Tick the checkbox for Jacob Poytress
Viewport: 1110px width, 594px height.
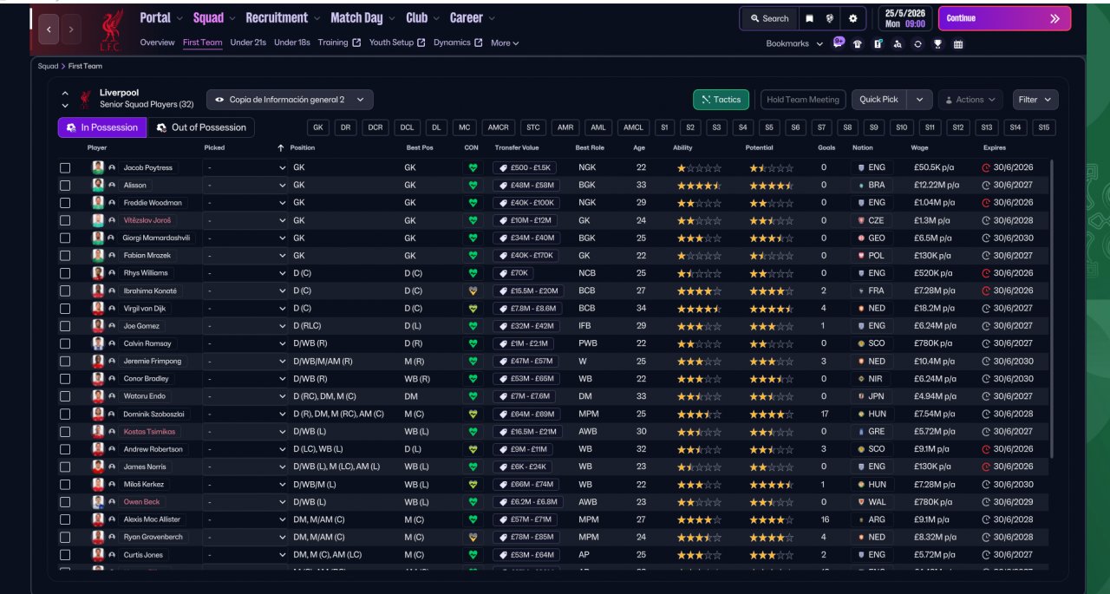[x=65, y=168]
